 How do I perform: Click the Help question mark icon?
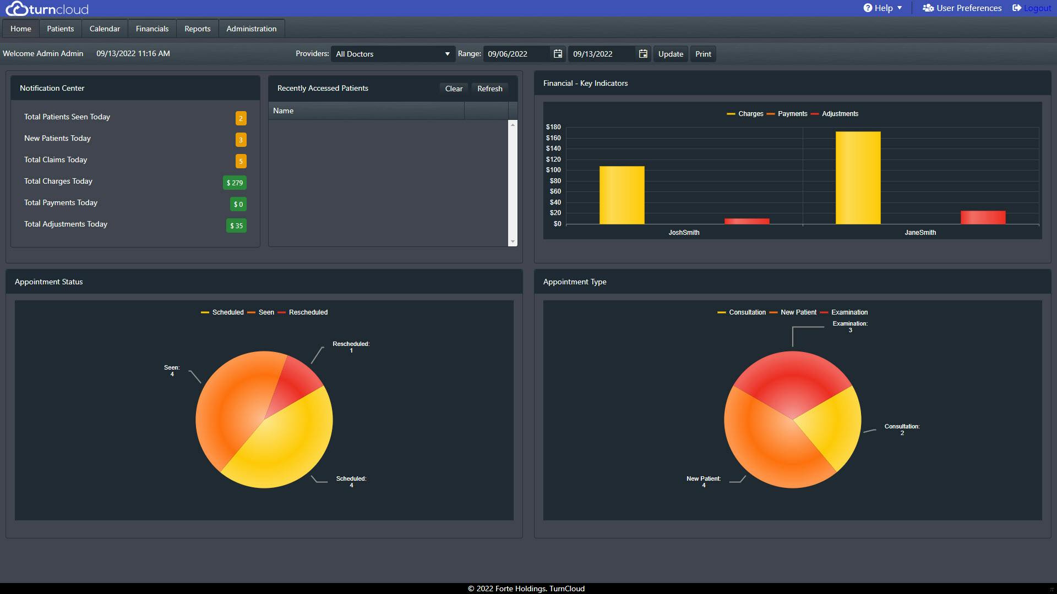tap(868, 8)
